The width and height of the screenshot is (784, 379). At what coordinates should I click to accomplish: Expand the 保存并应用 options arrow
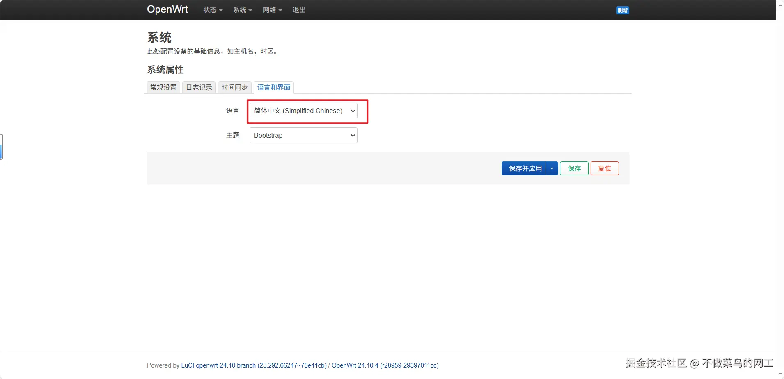[x=552, y=168]
